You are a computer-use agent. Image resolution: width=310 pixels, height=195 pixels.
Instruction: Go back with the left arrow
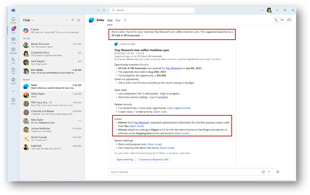point(98,10)
